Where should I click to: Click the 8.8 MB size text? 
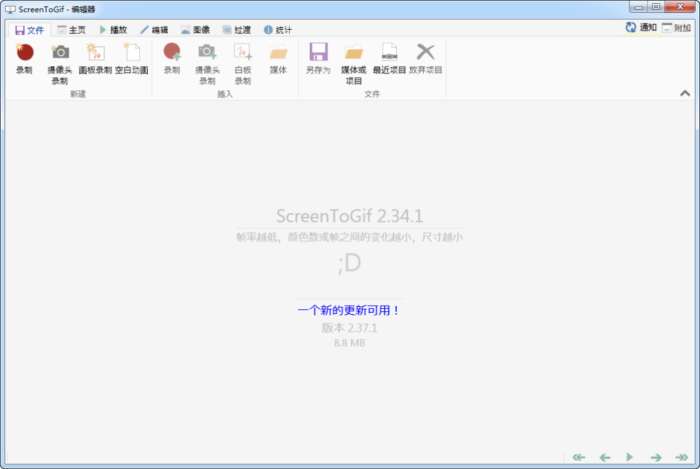pos(349,343)
